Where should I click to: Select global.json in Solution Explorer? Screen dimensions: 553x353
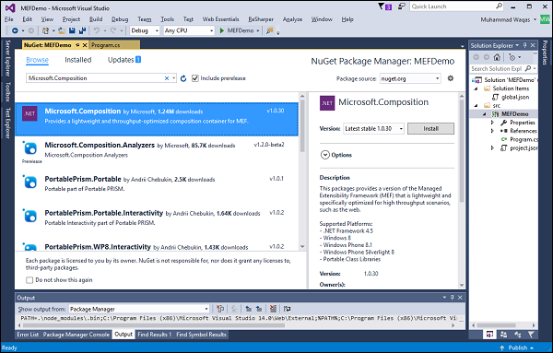(515, 97)
